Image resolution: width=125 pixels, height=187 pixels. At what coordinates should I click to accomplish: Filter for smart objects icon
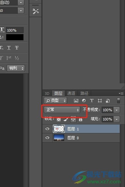click(x=108, y=100)
